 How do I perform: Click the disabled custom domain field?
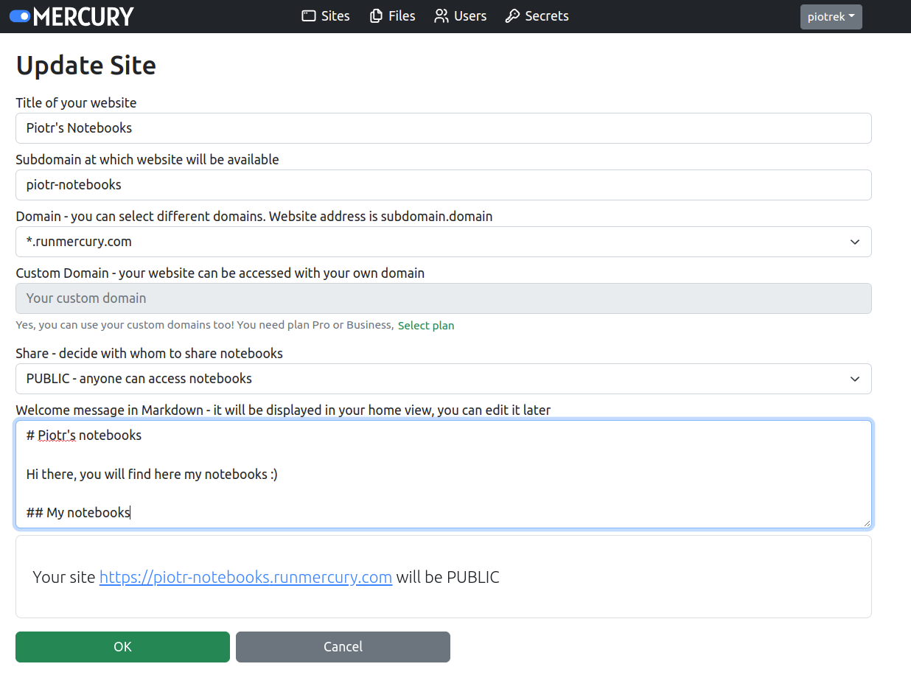(443, 298)
